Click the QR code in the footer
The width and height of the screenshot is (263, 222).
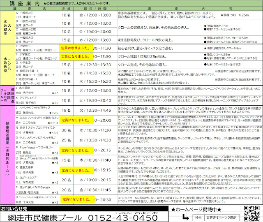pyautogui.click(x=252, y=213)
